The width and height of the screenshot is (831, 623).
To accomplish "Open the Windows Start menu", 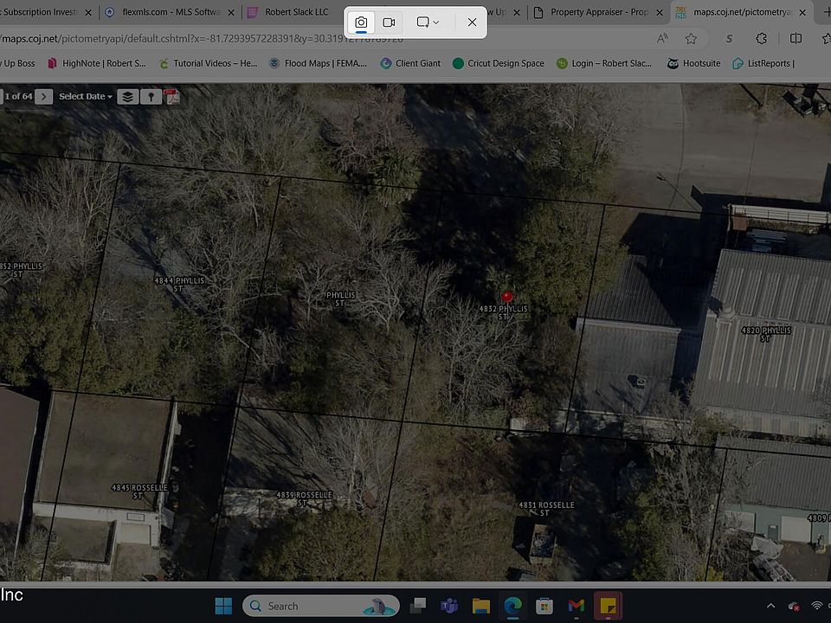I will point(223,606).
